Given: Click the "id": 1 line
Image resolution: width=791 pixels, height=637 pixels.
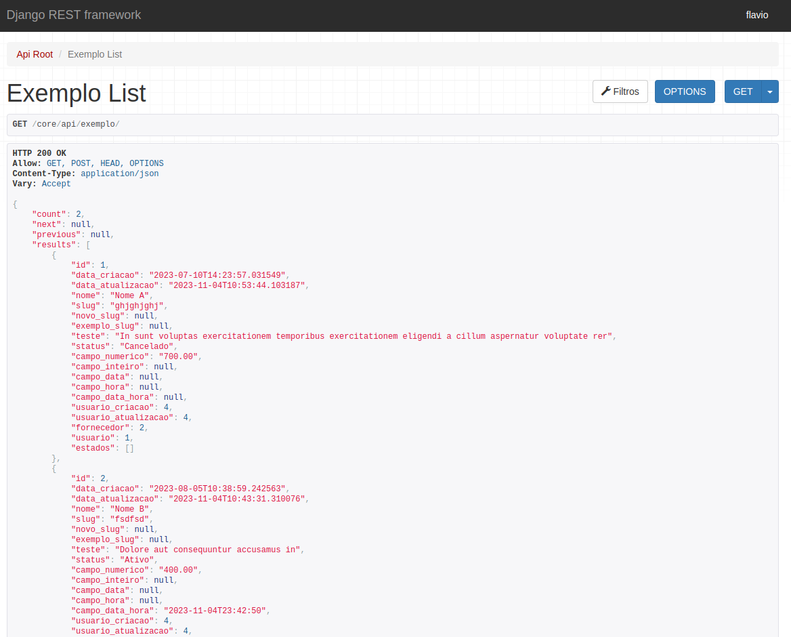Looking at the screenshot, I should click(90, 265).
